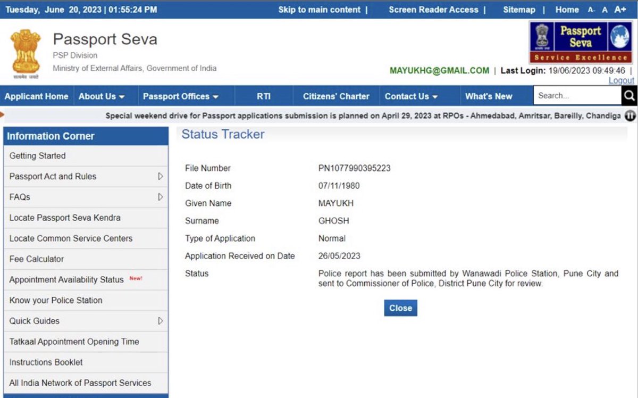
Task: Open Tatkaal Appointment Opening Time
Action: point(86,342)
